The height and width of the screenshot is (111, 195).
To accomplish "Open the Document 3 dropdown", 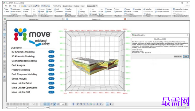I will (92, 6).
